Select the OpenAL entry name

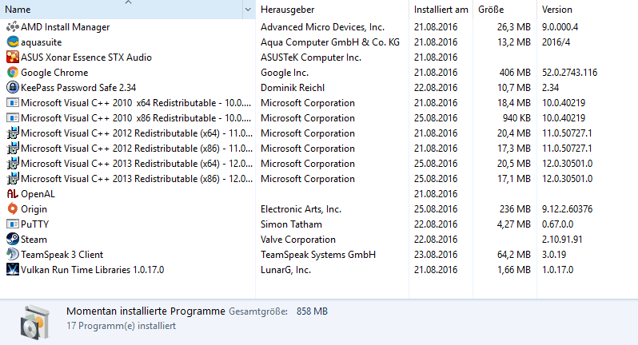click(x=38, y=194)
